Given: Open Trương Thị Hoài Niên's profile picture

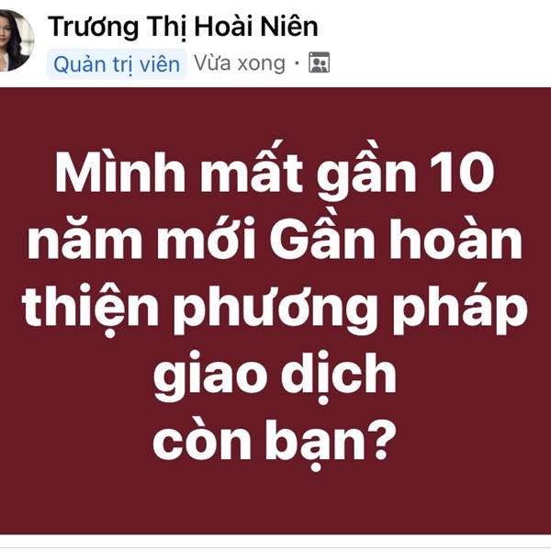Looking at the screenshot, I should [16, 40].
